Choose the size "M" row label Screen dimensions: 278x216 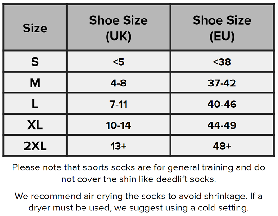tap(35, 83)
